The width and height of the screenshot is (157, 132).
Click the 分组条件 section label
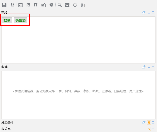pos(7,122)
